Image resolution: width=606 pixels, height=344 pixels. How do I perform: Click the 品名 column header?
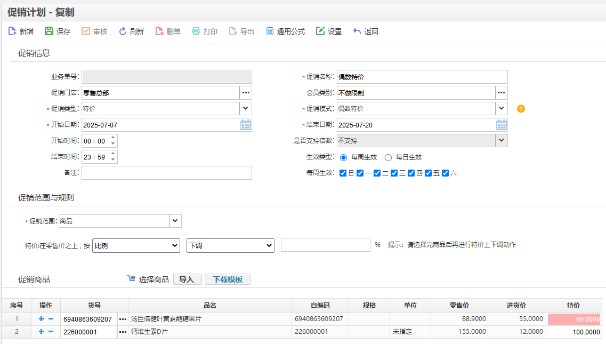pyautogui.click(x=210, y=306)
